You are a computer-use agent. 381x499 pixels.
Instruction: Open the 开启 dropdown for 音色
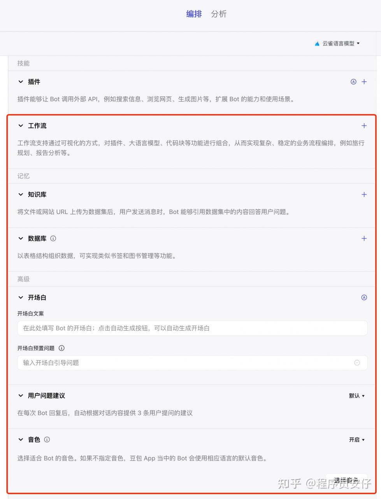click(357, 440)
